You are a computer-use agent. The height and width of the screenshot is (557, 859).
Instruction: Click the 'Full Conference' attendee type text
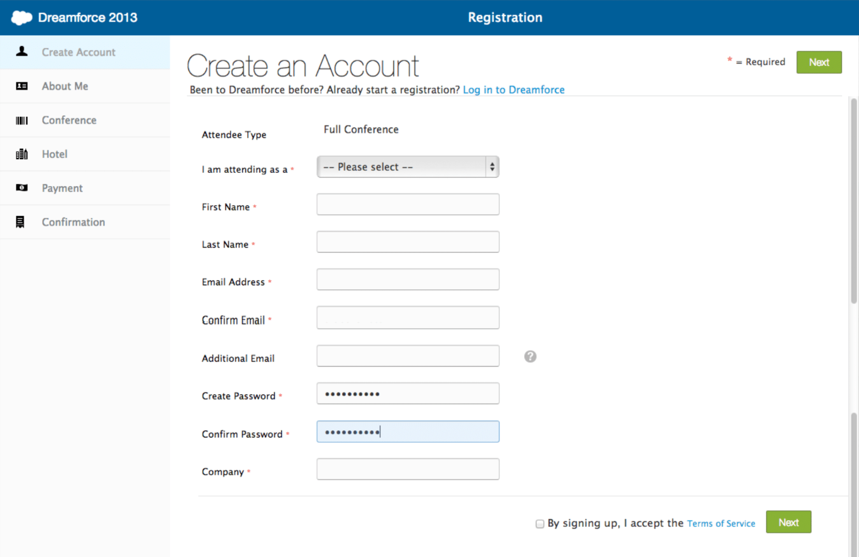point(361,130)
